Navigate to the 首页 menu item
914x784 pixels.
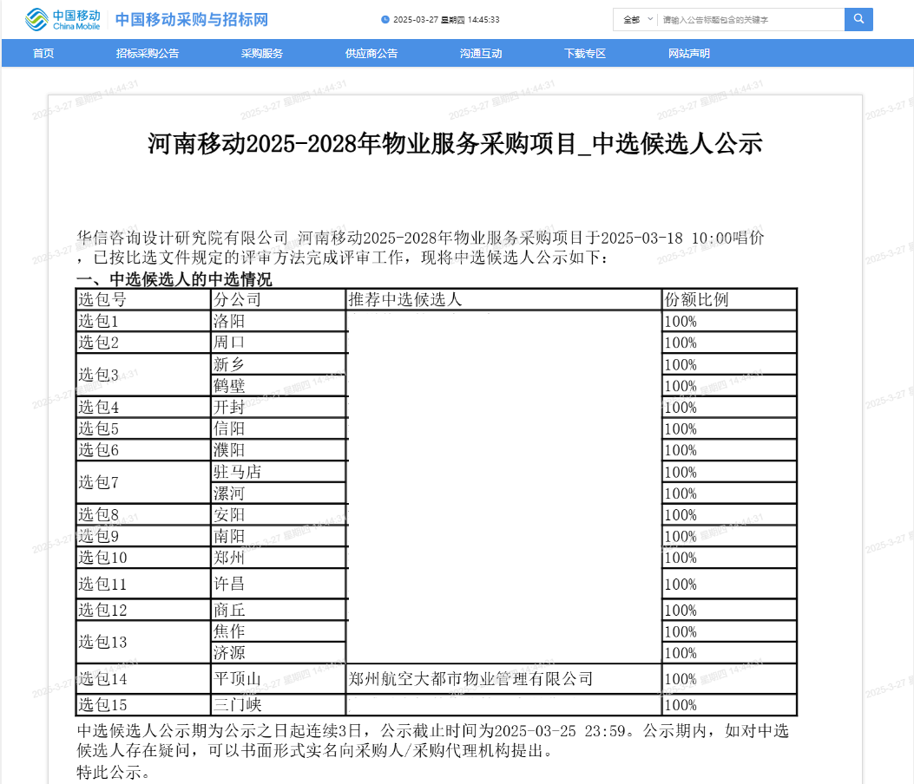click(x=43, y=52)
